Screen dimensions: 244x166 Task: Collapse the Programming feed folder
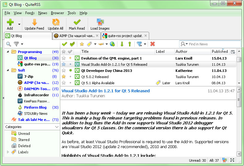click(8, 52)
